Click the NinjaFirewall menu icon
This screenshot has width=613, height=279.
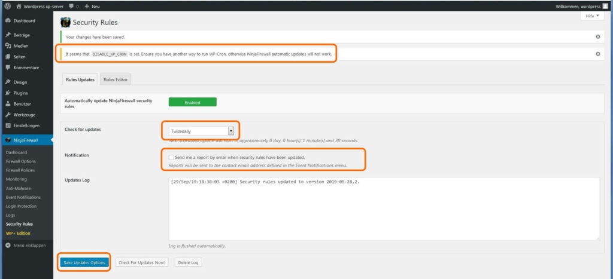click(x=8, y=140)
